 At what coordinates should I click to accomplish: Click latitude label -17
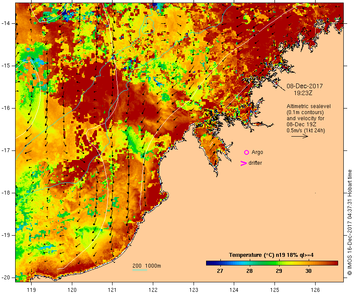coord(5,150)
